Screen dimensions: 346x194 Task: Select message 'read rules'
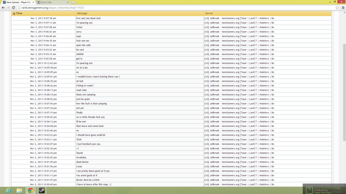coord(81,90)
